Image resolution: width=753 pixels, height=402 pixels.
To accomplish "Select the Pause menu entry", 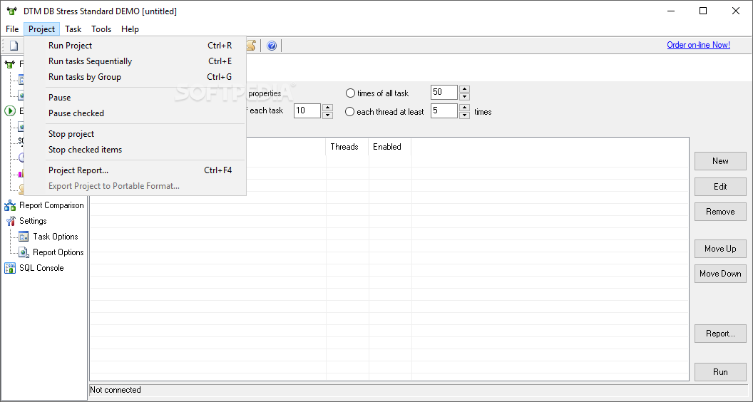I will 135,98.
